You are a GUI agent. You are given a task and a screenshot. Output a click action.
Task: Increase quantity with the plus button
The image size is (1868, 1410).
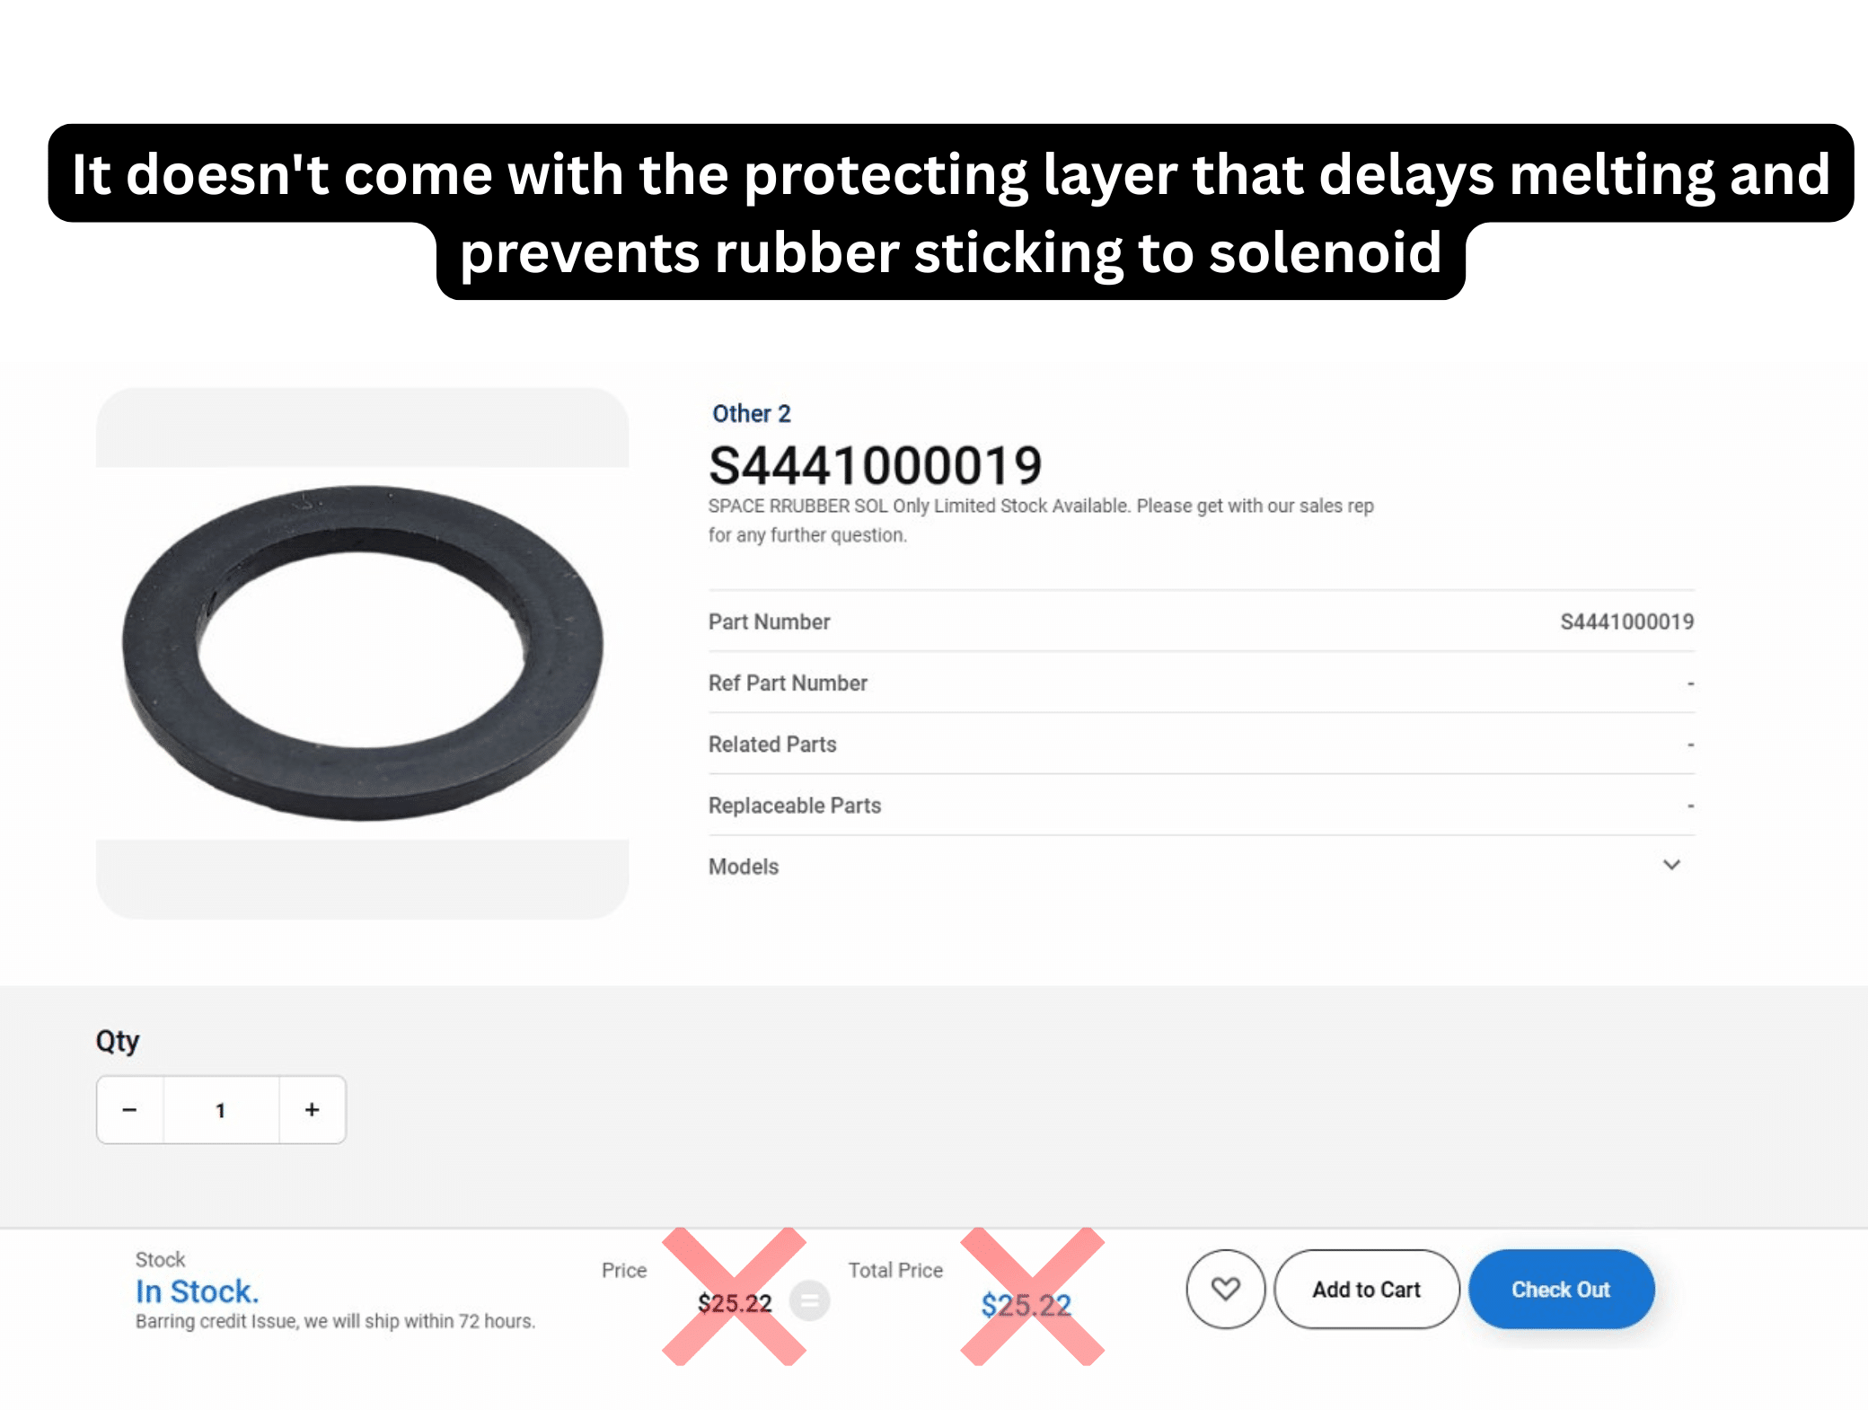312,1110
